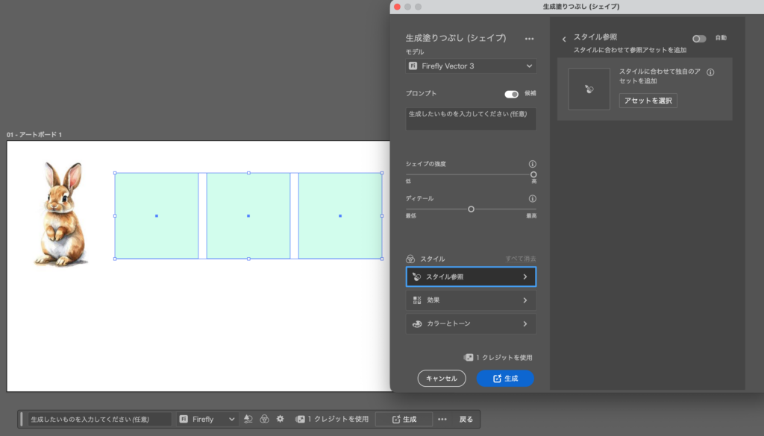Click the three-dot menu in bottom taskbar
This screenshot has width=764, height=436.
coord(442,419)
